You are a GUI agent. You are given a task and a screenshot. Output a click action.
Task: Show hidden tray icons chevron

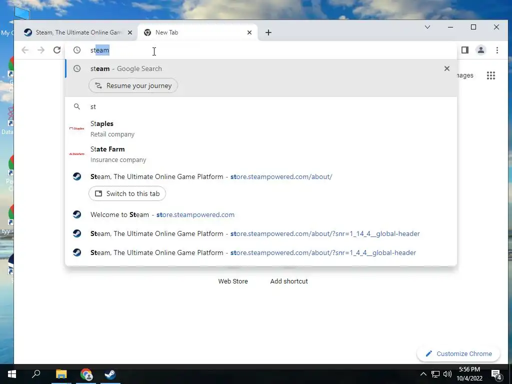pos(423,374)
